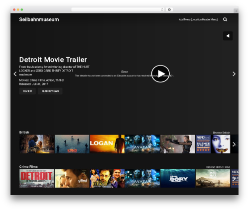Select Gifted movie thumbnail
Screen dimensions: 249x210
coord(72,178)
